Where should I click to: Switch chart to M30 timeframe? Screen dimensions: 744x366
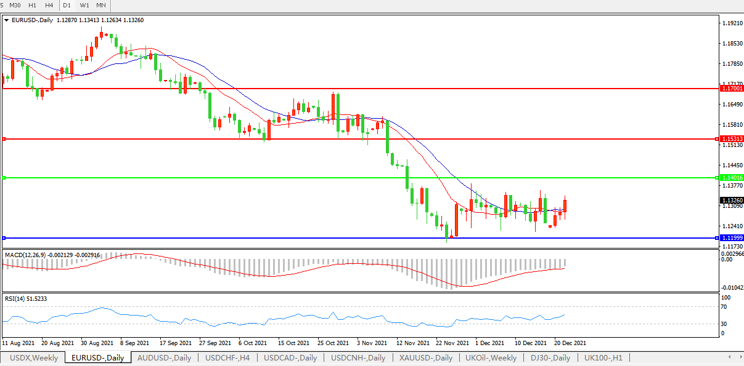[15, 5]
